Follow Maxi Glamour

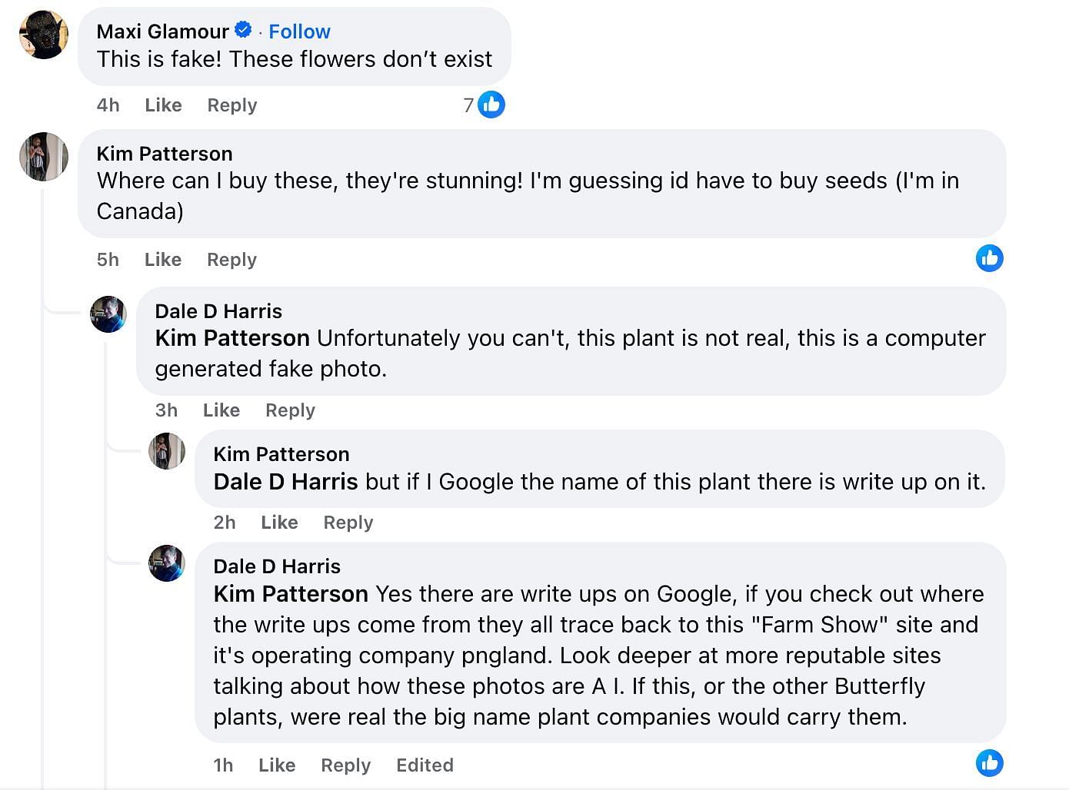pos(299,32)
